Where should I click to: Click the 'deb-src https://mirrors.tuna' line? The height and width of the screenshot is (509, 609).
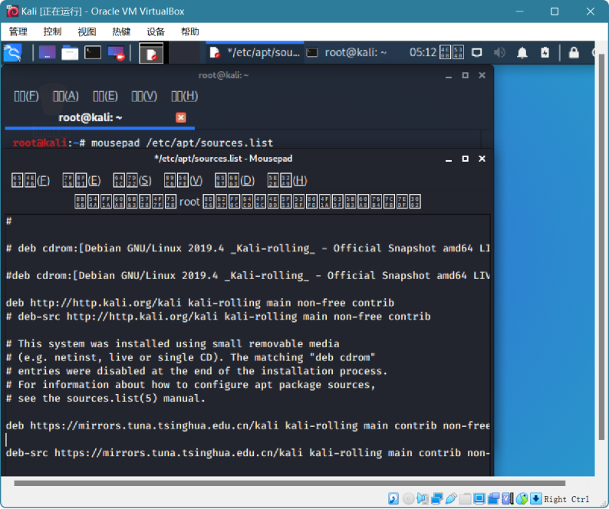coord(248,453)
